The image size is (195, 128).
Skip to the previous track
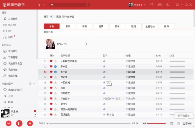(9, 123)
